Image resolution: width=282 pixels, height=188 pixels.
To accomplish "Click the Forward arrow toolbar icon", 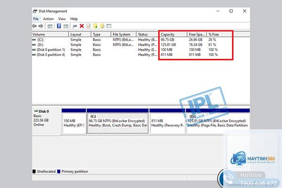I will [x=41, y=26].
